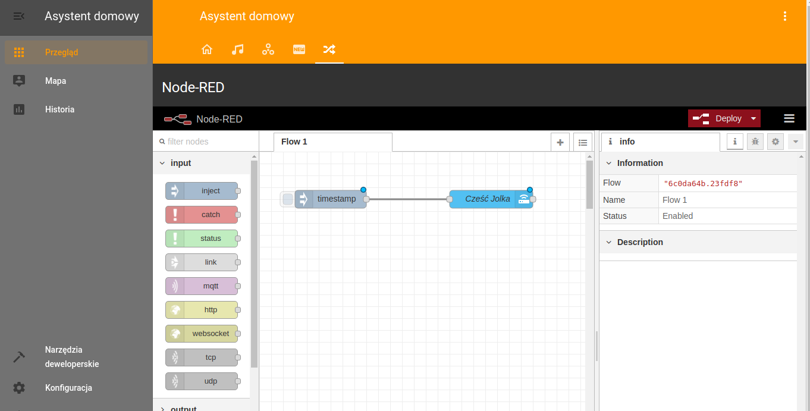
Task: Switch to the network nodes tab
Action: click(x=268, y=49)
